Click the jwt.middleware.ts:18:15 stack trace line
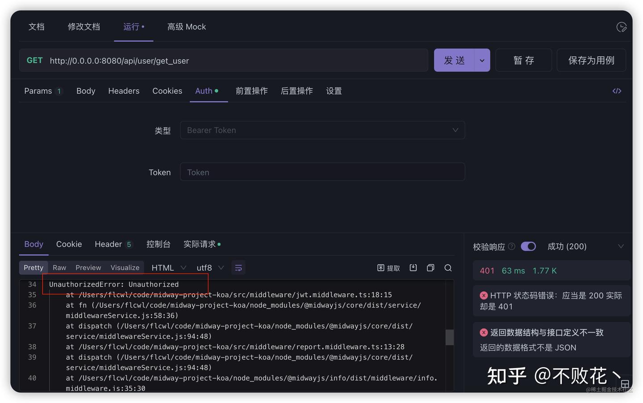Image resolution: width=643 pixels, height=403 pixels. (229, 295)
